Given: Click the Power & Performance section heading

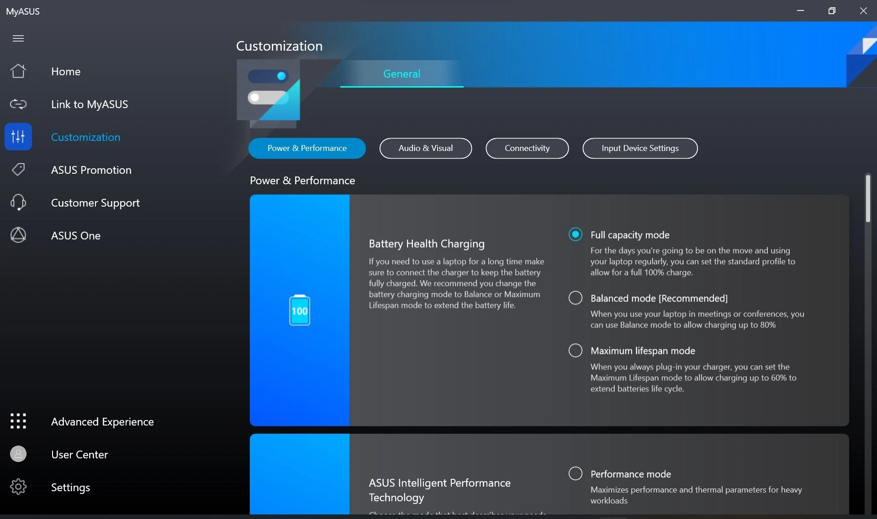Looking at the screenshot, I should 302,181.
